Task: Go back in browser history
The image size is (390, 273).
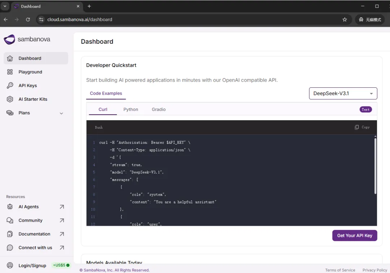Action: coord(6,19)
